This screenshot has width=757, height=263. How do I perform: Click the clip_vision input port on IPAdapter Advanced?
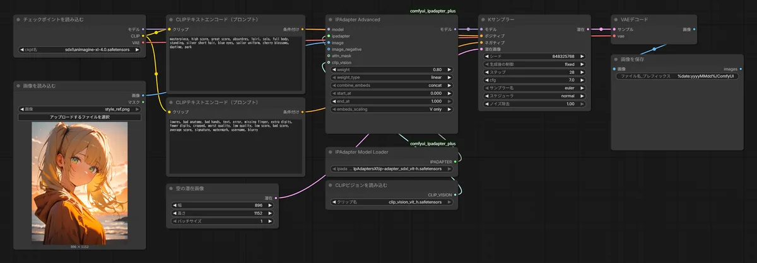point(329,62)
